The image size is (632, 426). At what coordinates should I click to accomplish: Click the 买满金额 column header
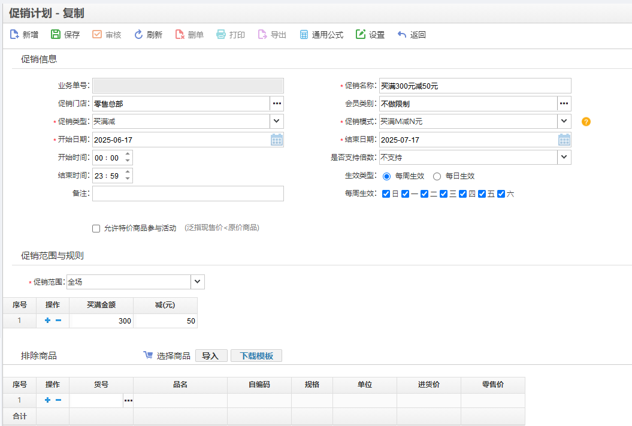(101, 305)
